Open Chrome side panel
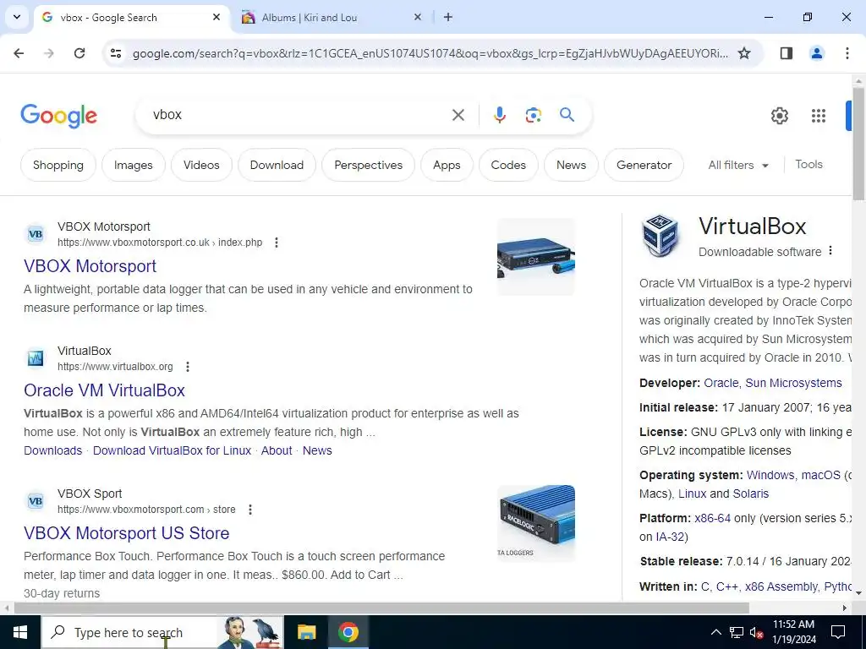 (x=786, y=53)
